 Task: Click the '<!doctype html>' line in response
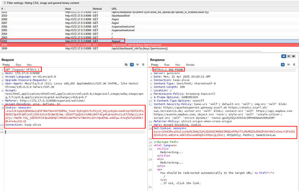pyautogui.click(x=166, y=142)
